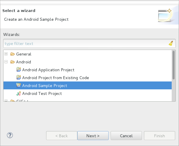Select General in wizards tree

(x=24, y=54)
